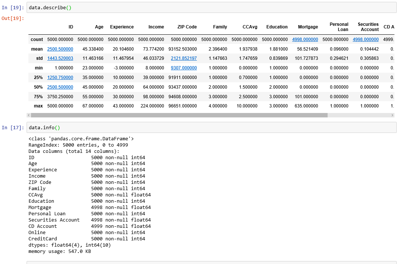Click the mean ID value 2500.500000 link
This screenshot has width=400, height=264.
coord(60,49)
